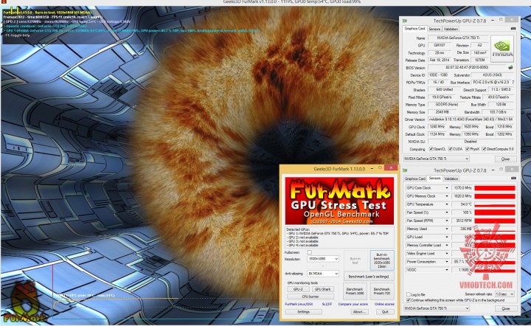Open the Memory Used sensor dropdown

(447, 229)
